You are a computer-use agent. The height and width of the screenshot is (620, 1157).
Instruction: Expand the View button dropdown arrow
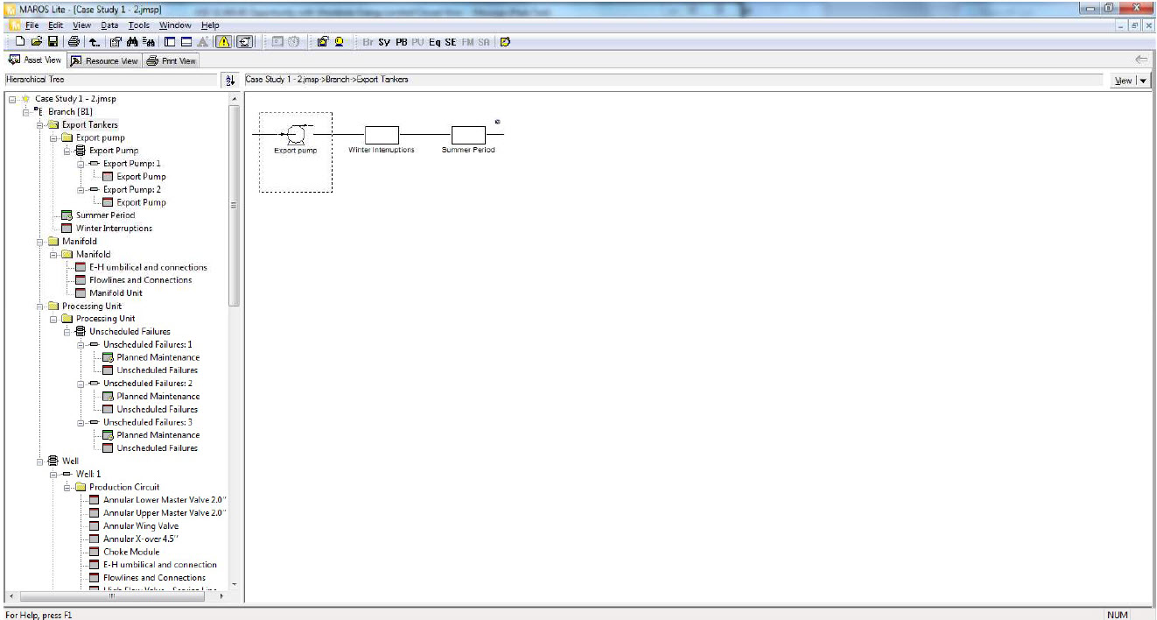(1145, 80)
